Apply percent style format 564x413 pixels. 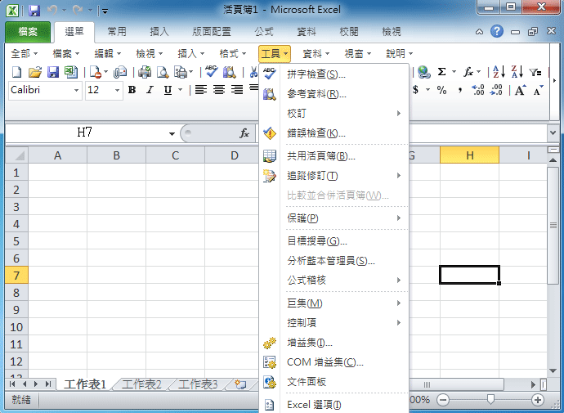(x=441, y=90)
